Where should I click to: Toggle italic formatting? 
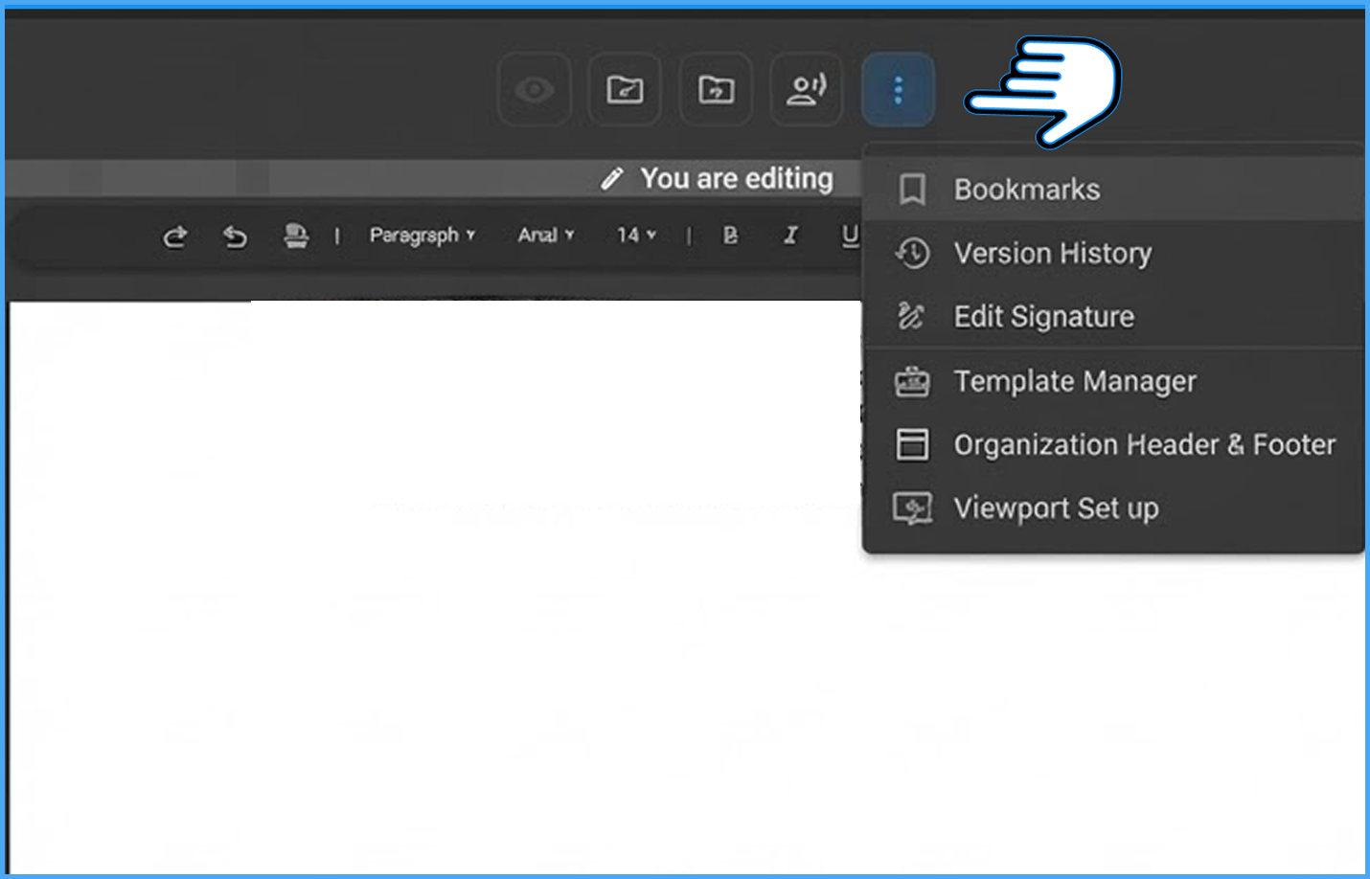(x=790, y=235)
